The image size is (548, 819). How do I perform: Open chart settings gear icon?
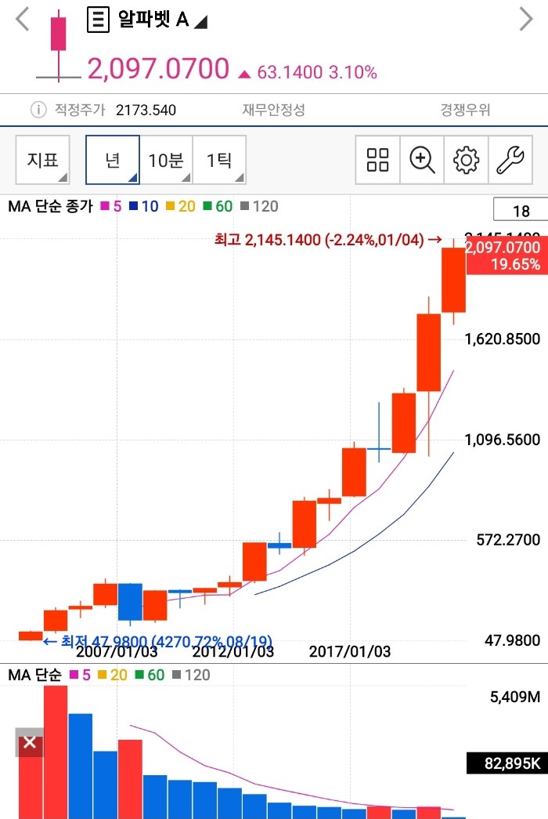[466, 160]
